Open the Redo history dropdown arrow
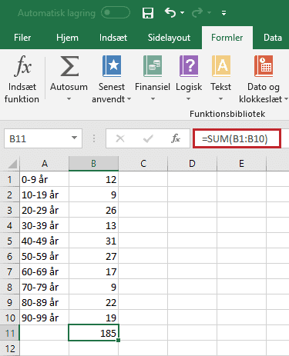 (210, 12)
